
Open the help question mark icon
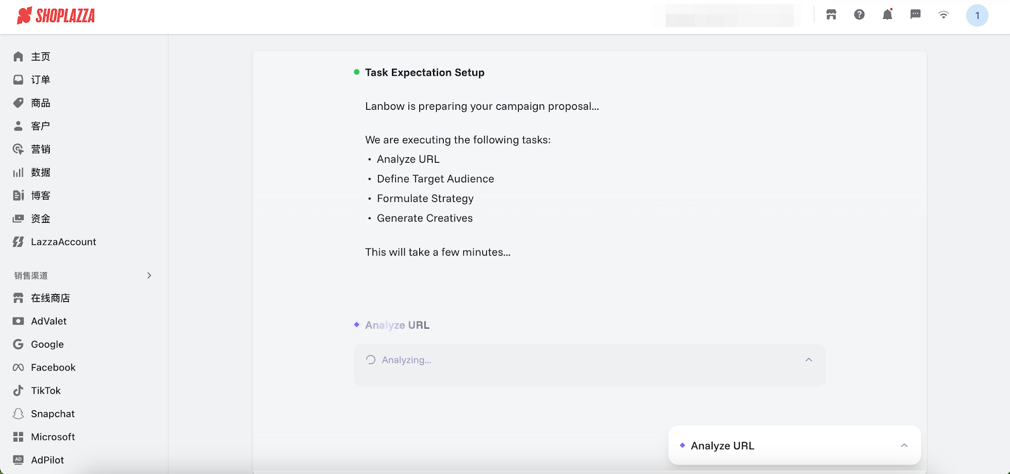pyautogui.click(x=859, y=15)
